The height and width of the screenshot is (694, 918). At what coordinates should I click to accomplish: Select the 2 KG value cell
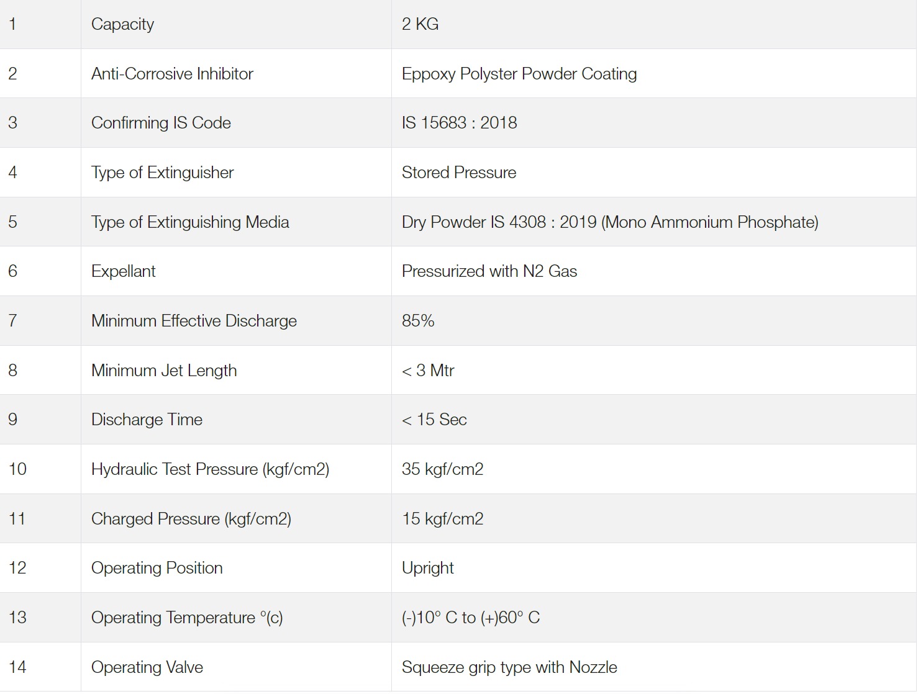point(654,24)
